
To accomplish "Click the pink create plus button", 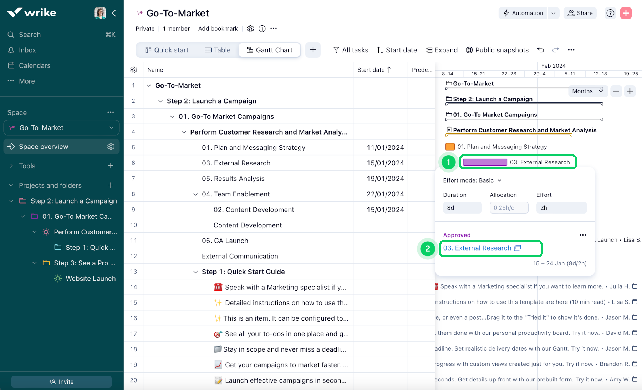I will click(626, 13).
